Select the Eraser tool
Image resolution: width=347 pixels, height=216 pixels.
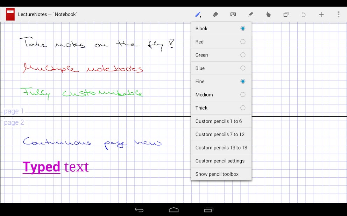click(x=215, y=14)
